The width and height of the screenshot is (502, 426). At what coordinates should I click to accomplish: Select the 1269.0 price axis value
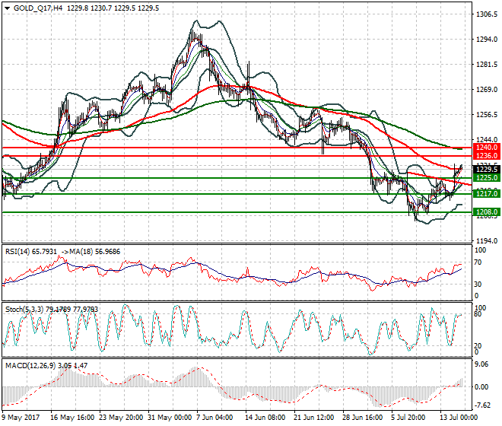pyautogui.click(x=487, y=89)
